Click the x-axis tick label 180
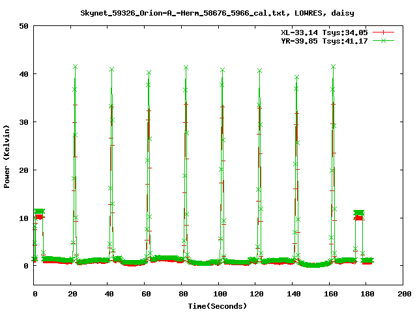 [367, 294]
